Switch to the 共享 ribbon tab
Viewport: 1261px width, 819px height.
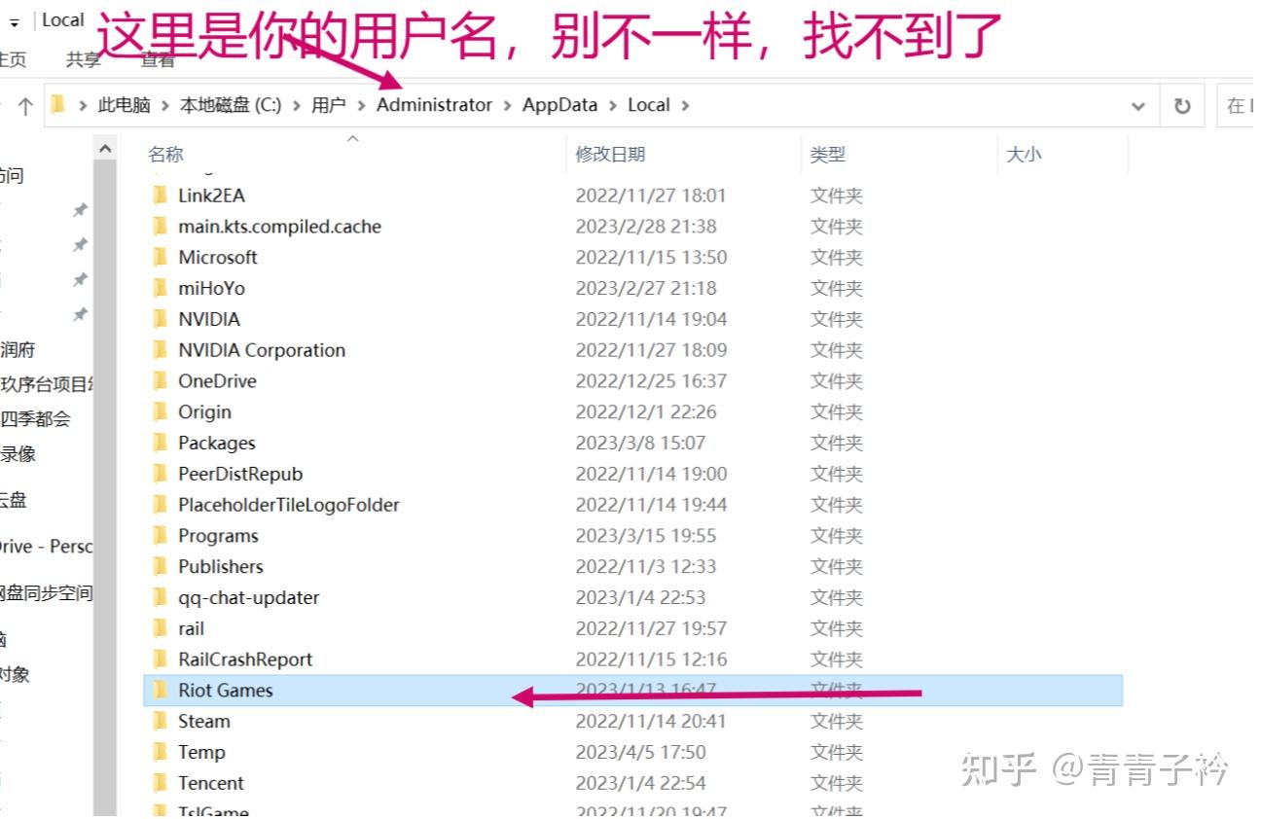(83, 58)
